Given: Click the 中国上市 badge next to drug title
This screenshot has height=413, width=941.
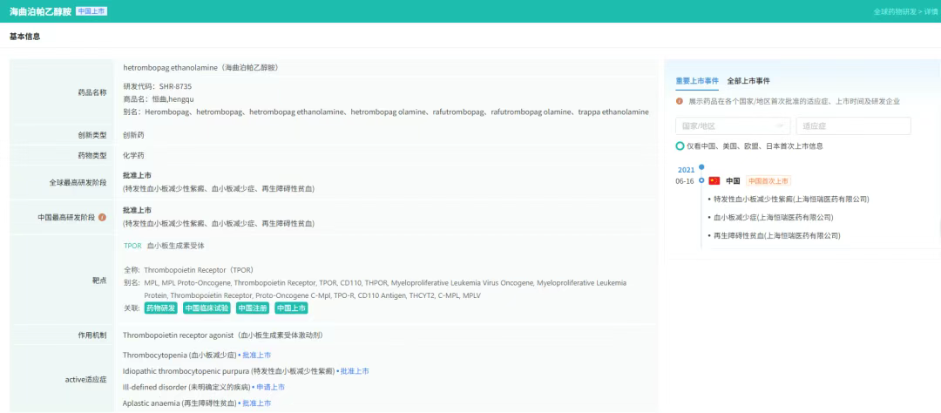Looking at the screenshot, I should 91,11.
